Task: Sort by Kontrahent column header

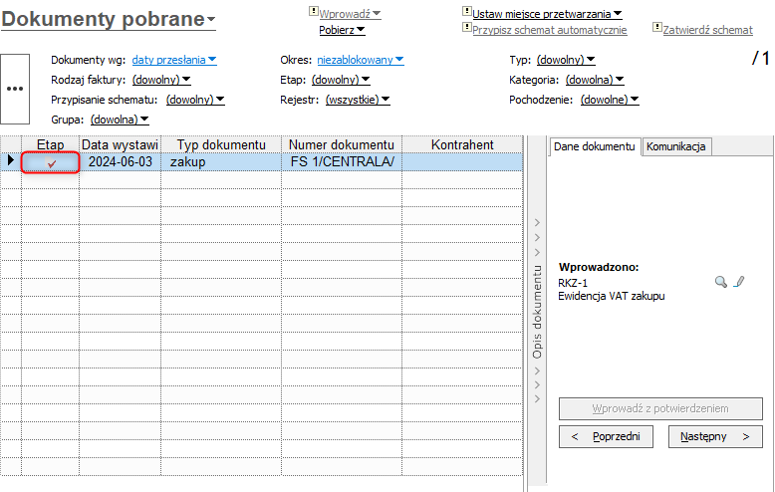Action: point(462,144)
